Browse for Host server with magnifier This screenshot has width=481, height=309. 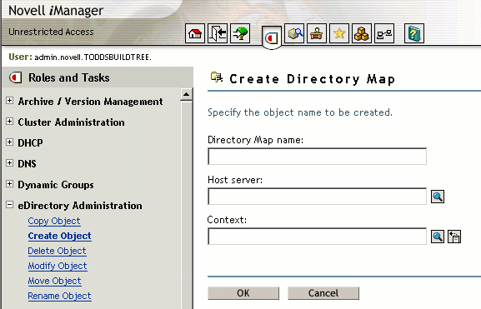click(x=438, y=197)
